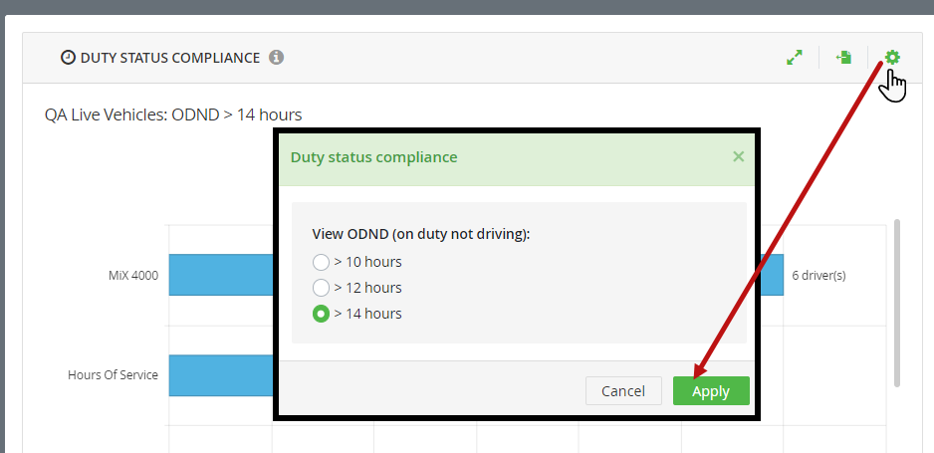Select the > 14 hours radio option

click(x=321, y=314)
